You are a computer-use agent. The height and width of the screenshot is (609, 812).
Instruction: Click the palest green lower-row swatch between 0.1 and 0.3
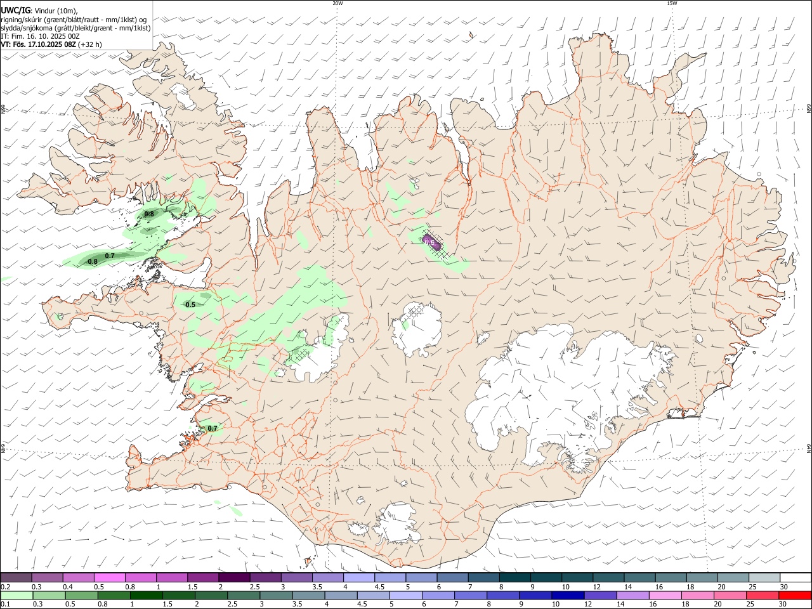coord(18,595)
